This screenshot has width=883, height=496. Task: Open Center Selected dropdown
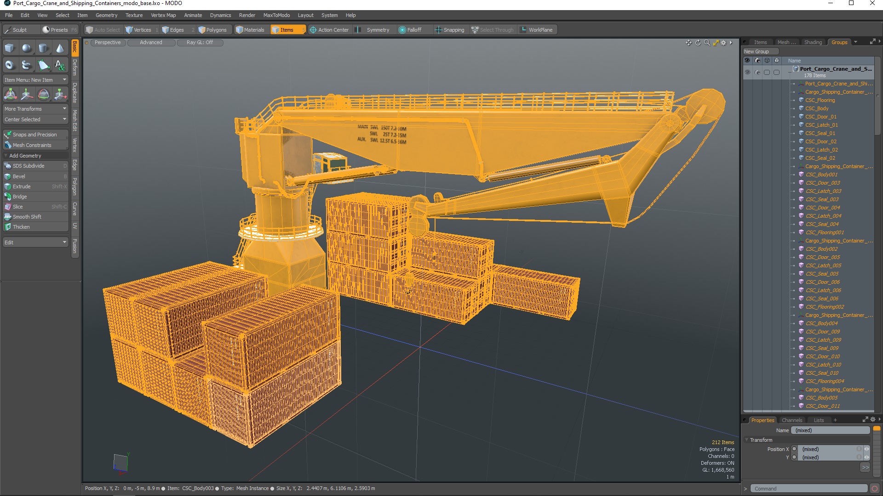[35, 119]
